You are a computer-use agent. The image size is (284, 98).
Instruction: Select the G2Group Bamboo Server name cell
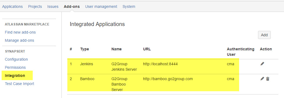coord(119,84)
